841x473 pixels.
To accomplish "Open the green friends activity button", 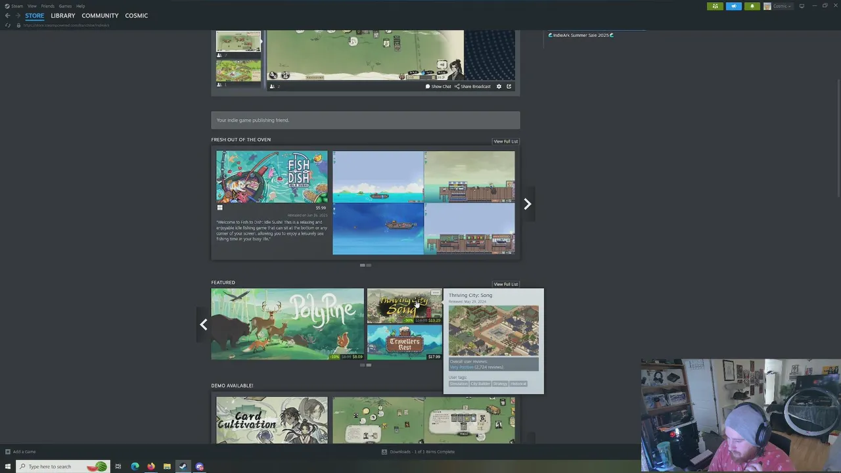I will [x=715, y=6].
